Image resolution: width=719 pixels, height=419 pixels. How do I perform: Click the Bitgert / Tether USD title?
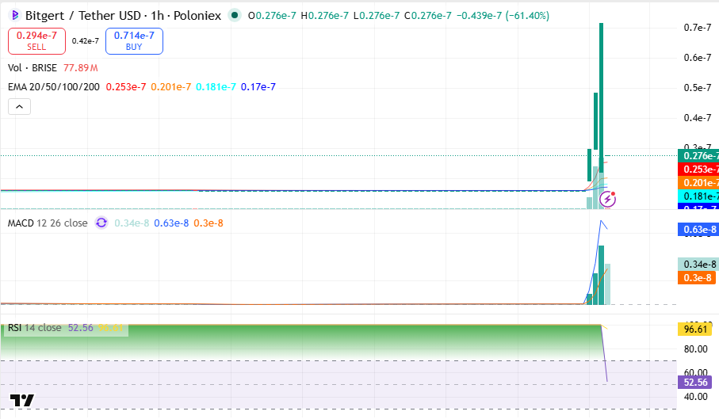coord(83,16)
